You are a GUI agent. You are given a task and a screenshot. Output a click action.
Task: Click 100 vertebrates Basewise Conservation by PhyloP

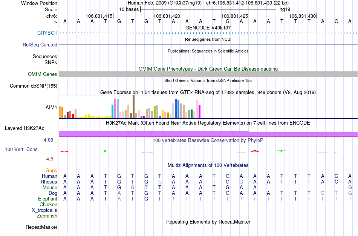click(208, 140)
